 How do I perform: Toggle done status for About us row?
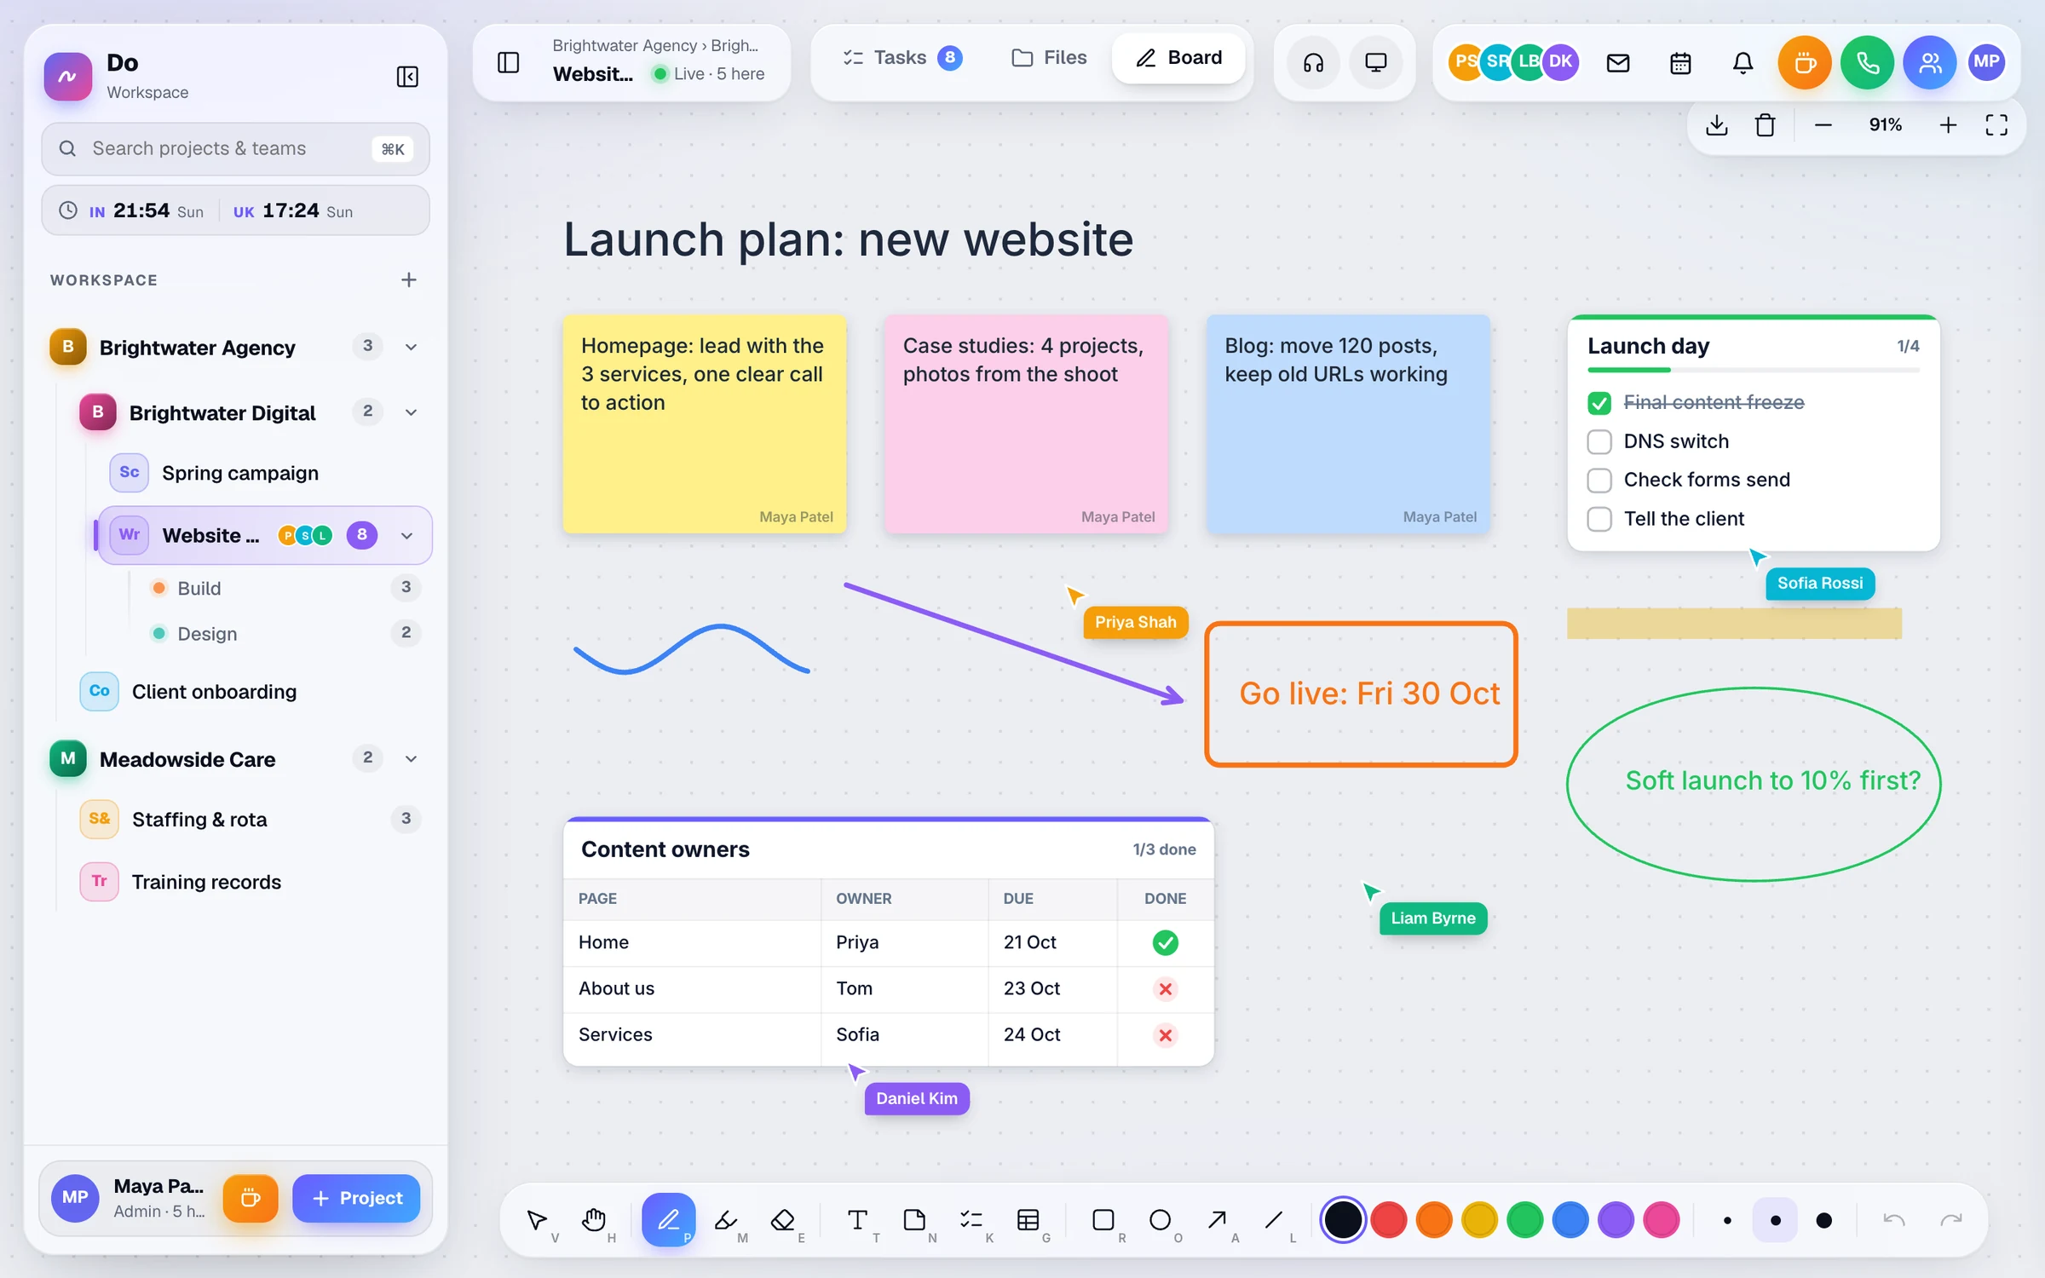pyautogui.click(x=1166, y=988)
